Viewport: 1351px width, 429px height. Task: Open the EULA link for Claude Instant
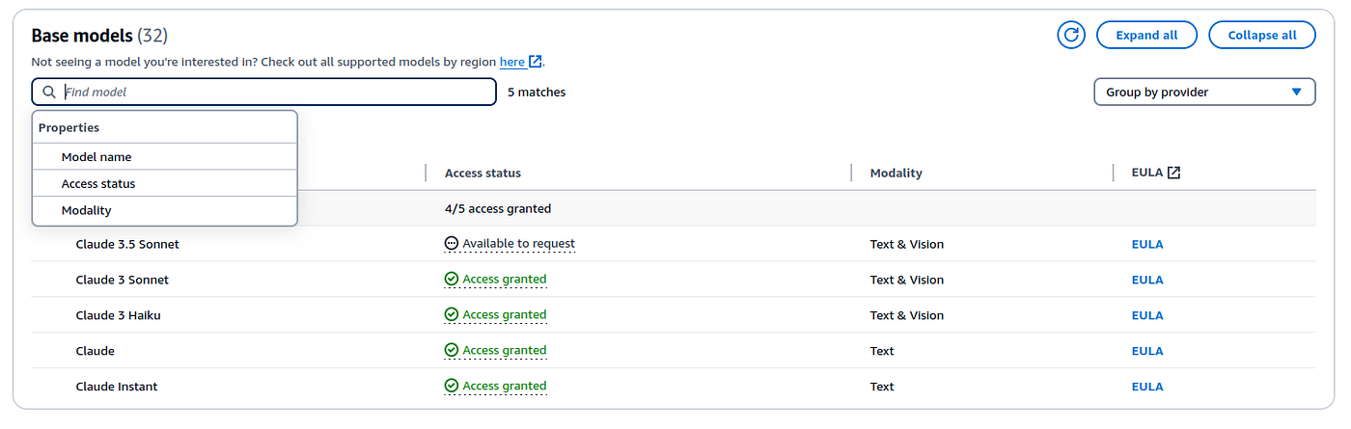1147,386
